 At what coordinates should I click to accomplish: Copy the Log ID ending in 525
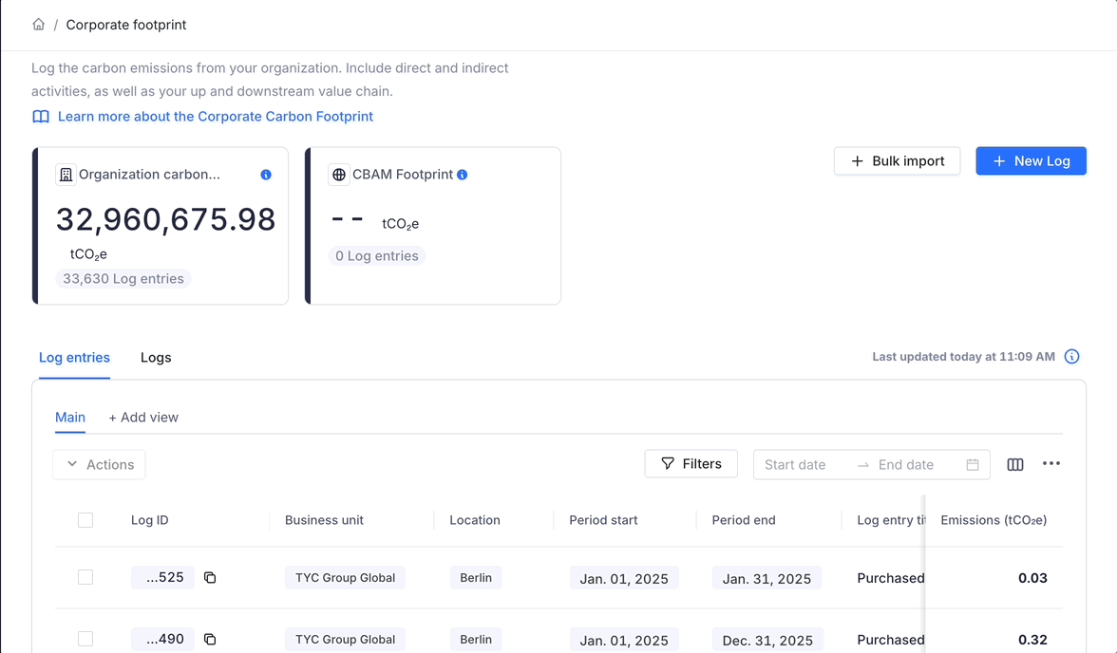210,578
